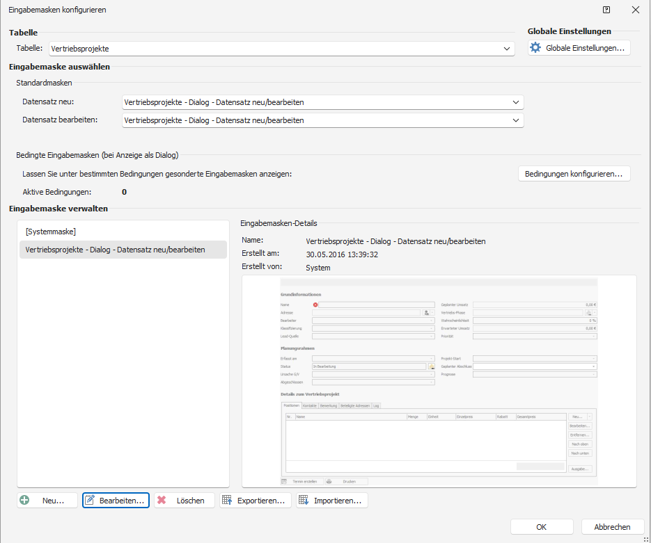This screenshot has height=543, width=651.
Task: Cancel the dialog with Abbrechen
Action: coord(613,527)
